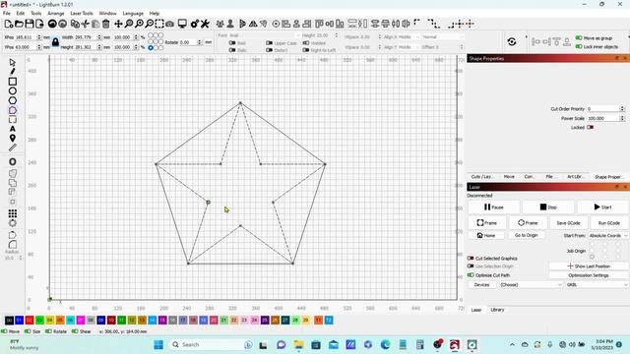Open the Window menu

click(107, 13)
